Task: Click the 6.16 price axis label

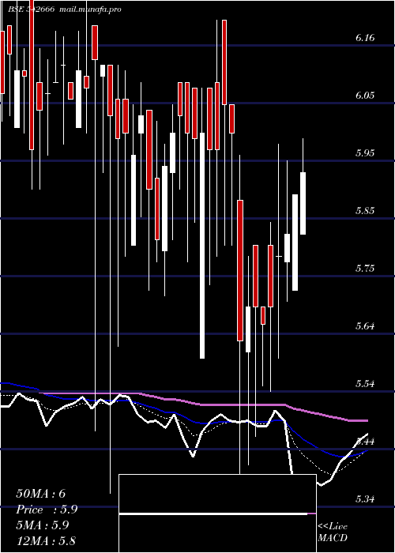Action: click(x=365, y=38)
